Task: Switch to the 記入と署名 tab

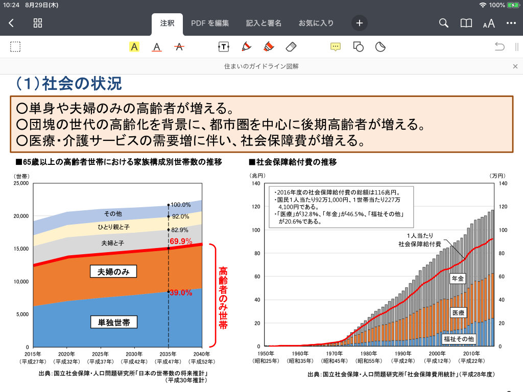Action: coord(264,23)
